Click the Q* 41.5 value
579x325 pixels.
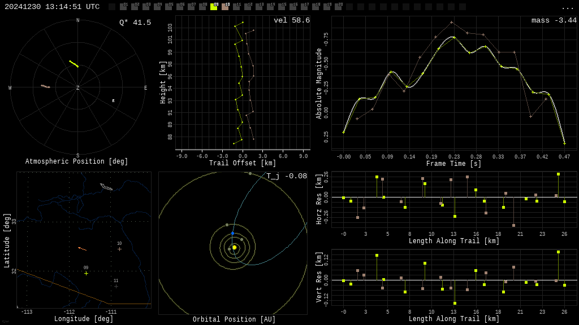click(135, 23)
